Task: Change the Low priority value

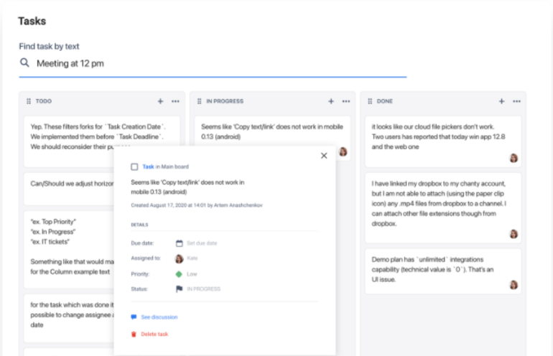Action: pyautogui.click(x=192, y=273)
